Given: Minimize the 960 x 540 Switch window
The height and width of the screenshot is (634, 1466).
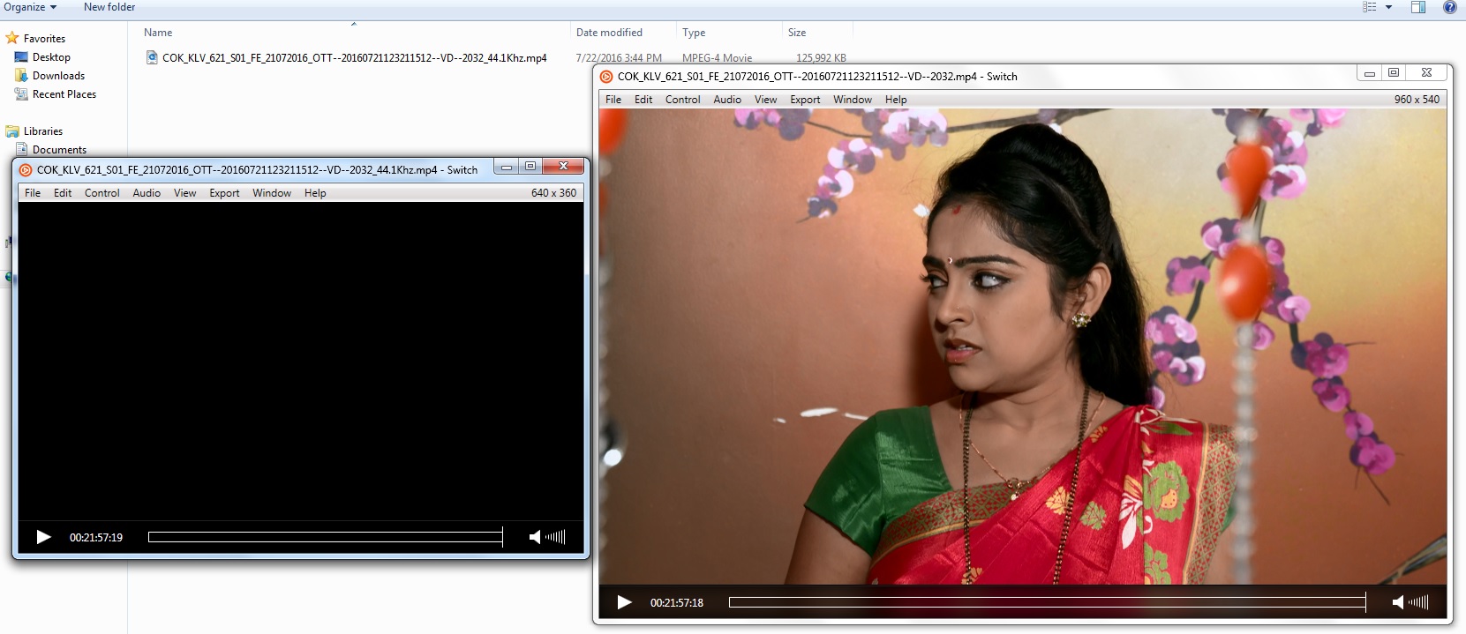Looking at the screenshot, I should pyautogui.click(x=1369, y=73).
